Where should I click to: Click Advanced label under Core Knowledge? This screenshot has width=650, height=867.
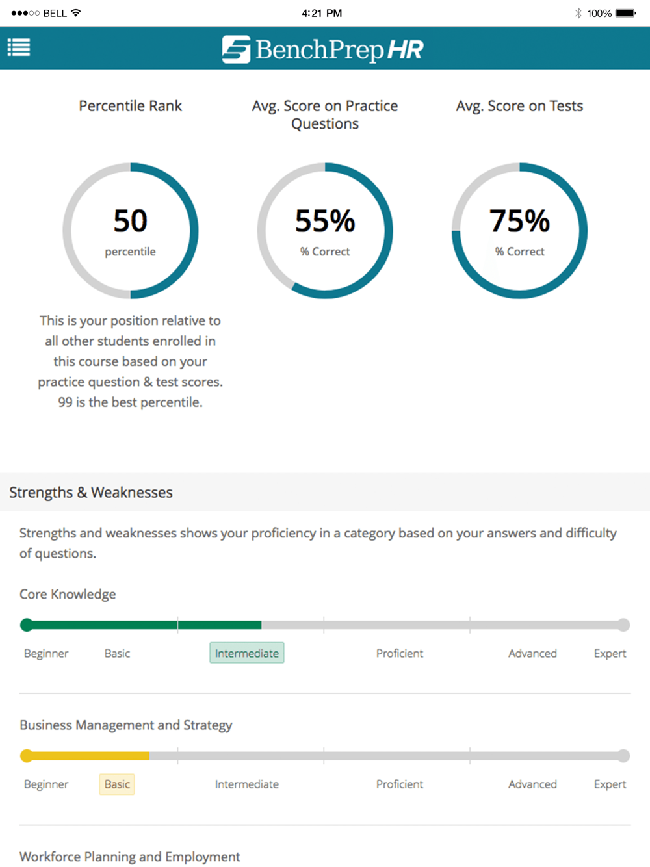point(532,653)
